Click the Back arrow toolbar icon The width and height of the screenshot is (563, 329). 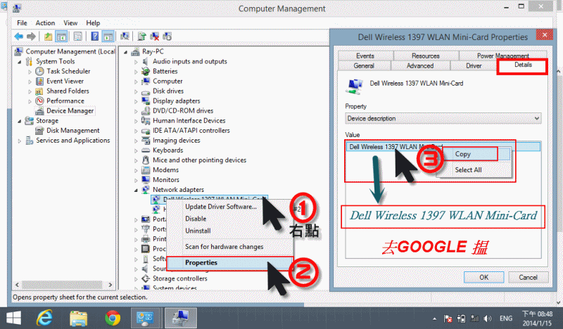pos(19,37)
